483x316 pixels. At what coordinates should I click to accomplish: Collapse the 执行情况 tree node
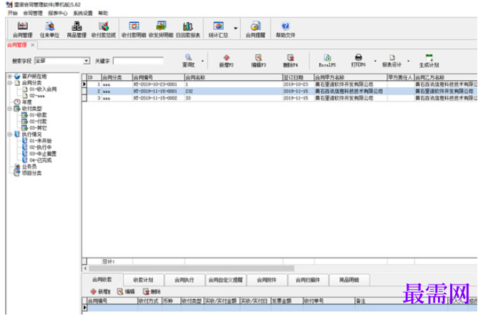9,134
